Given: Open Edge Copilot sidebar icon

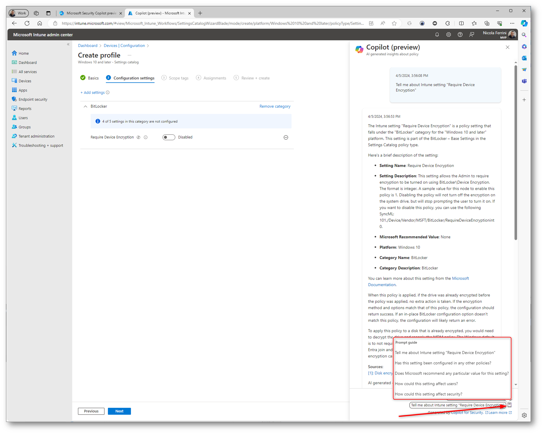Looking at the screenshot, I should click(x=524, y=23).
